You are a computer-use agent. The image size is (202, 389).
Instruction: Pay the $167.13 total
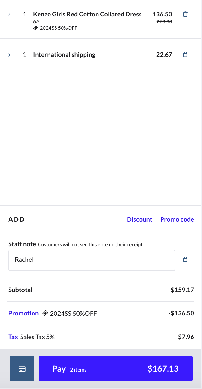point(116,369)
